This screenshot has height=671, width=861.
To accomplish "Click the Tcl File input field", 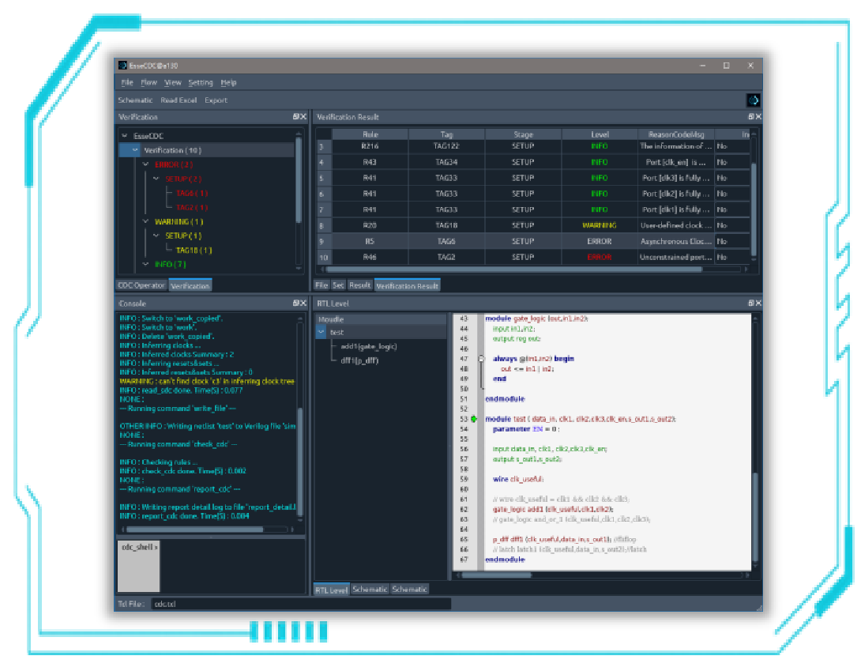I will (x=300, y=604).
